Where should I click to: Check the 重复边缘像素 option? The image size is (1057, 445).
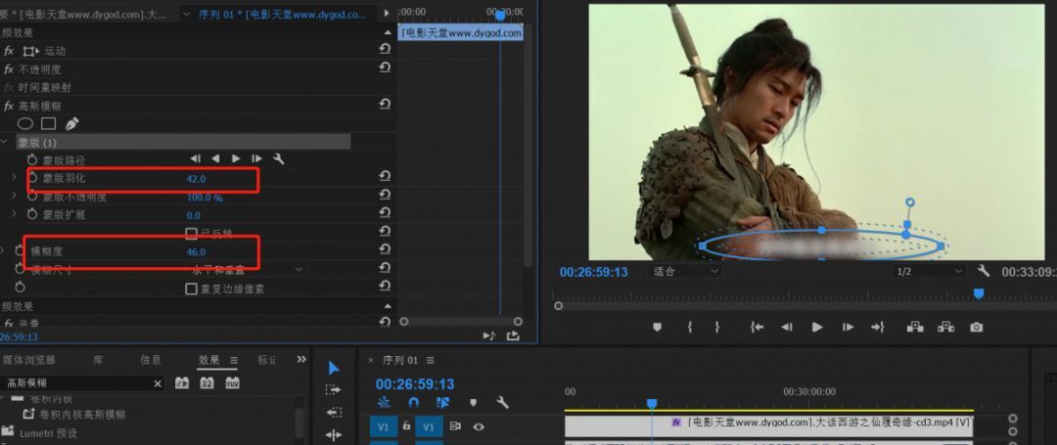[x=192, y=289]
